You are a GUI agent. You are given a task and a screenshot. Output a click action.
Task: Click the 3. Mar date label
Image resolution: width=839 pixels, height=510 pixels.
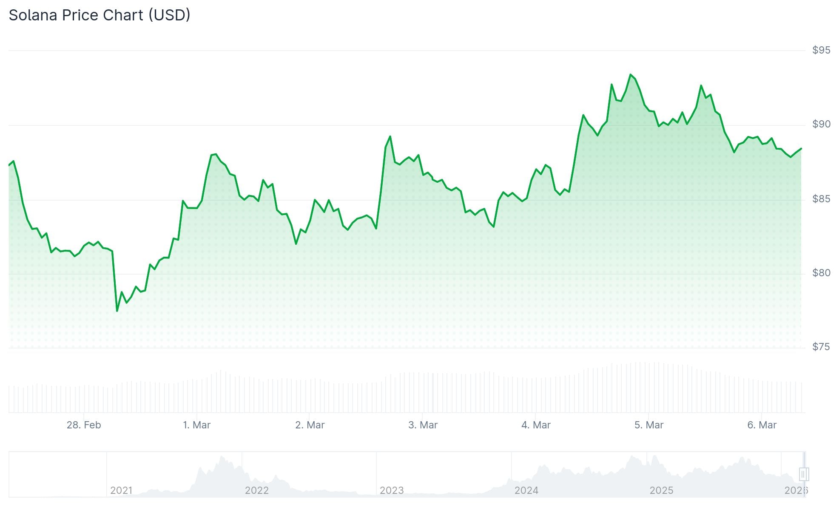(423, 425)
